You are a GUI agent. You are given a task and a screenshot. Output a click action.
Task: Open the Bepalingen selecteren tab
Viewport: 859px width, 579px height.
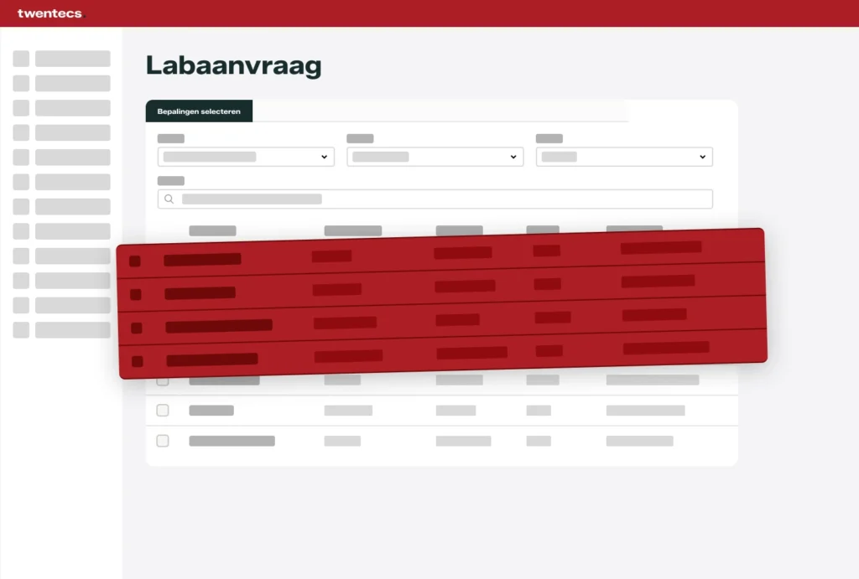199,111
